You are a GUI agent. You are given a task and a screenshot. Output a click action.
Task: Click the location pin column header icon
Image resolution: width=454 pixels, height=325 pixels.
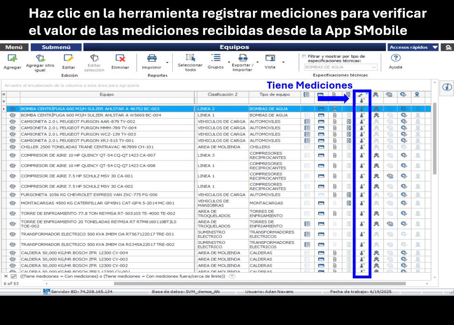pos(417,94)
